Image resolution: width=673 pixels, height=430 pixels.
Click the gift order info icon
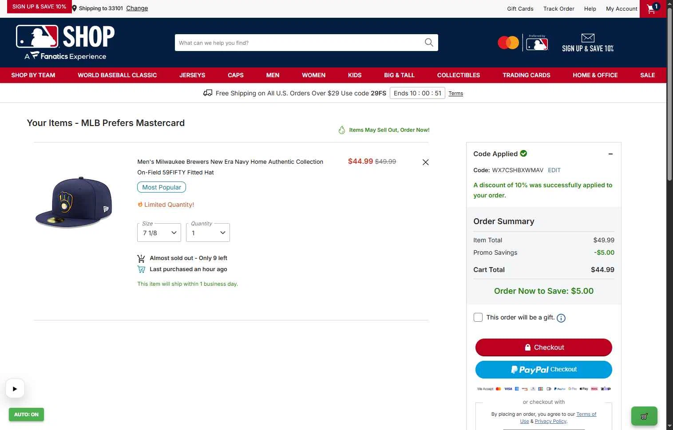coord(561,318)
